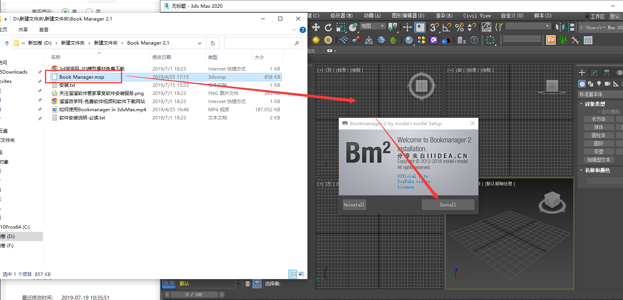Open the 图形编辑器(D) menu
Image resolution: width=623 pixels, height=300 pixels.
(x=408, y=16)
